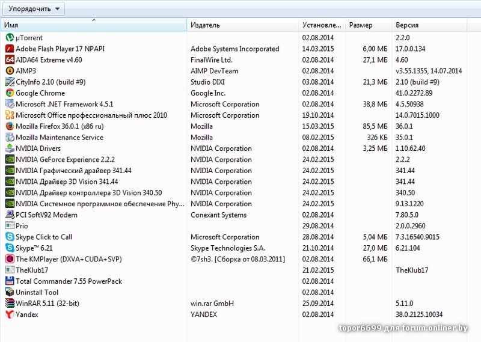481x342 pixels.
Task: Click the AIDA64 Extreme v4.60 icon
Action: click(10, 60)
